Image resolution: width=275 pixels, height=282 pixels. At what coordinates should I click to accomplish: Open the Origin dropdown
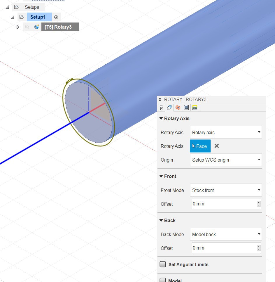(226, 160)
